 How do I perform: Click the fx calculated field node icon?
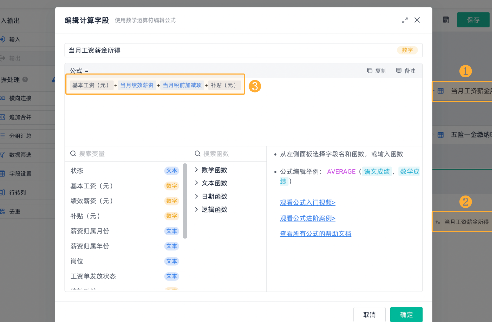point(438,222)
